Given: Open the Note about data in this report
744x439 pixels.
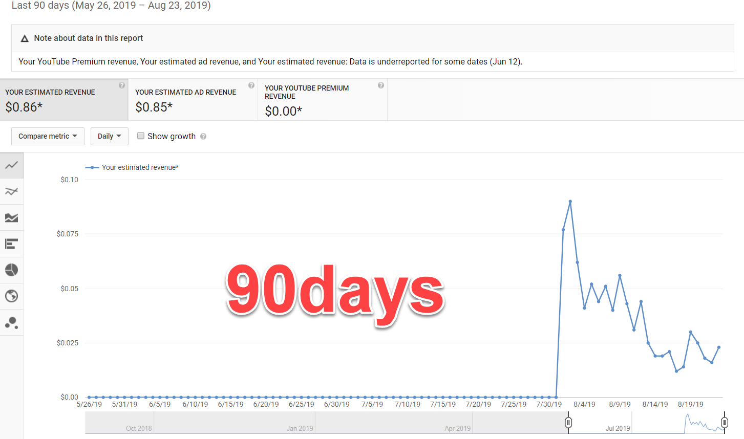Looking at the screenshot, I should coord(88,38).
